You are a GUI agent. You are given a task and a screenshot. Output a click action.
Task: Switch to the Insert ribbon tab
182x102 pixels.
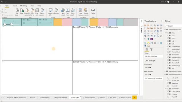click(15, 6)
